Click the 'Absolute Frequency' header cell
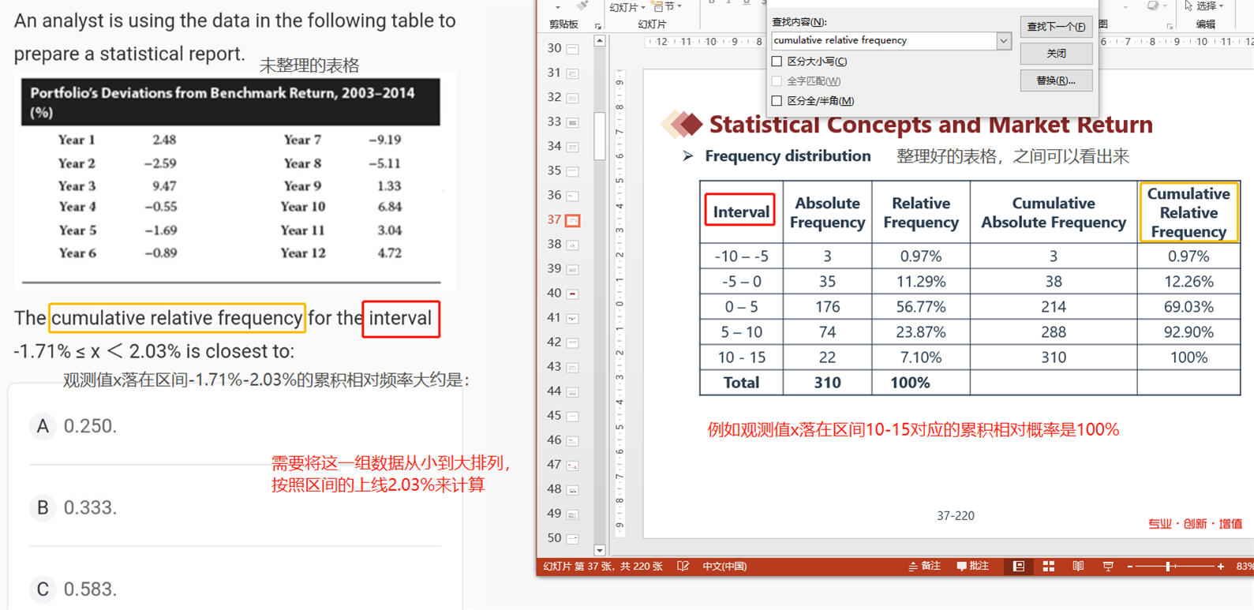Screen dimensions: 1254x610 point(827,212)
